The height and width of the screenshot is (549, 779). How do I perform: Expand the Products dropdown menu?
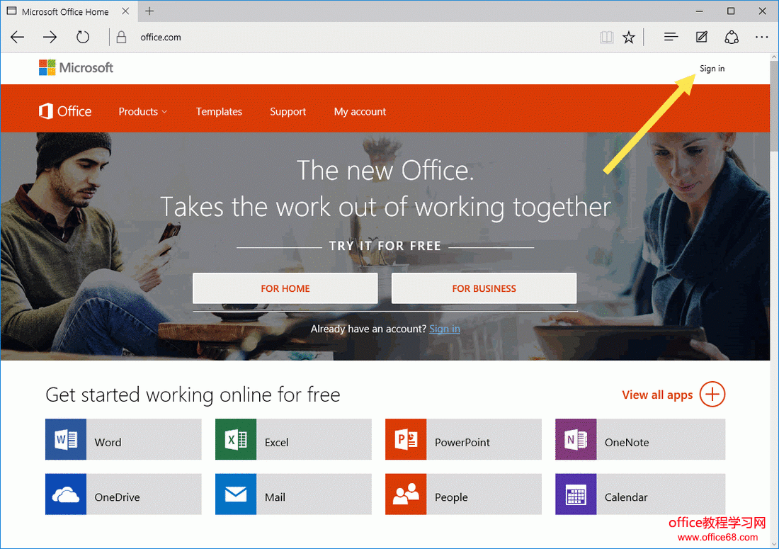(x=142, y=111)
